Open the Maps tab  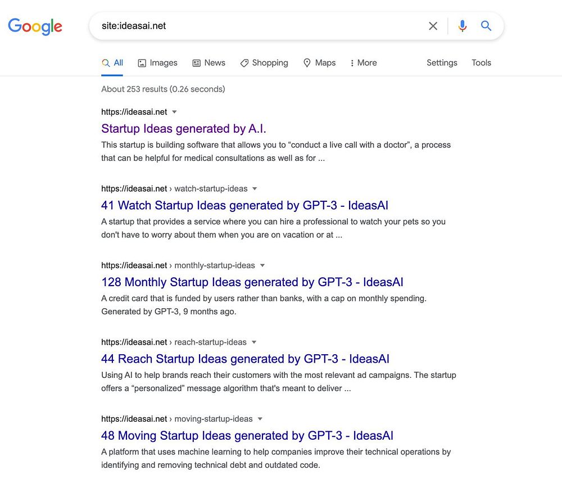coord(319,63)
